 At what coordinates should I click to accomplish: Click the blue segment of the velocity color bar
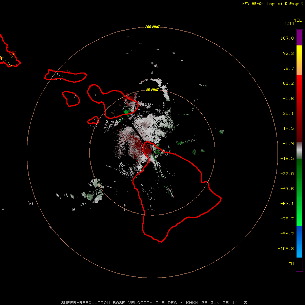299,242
